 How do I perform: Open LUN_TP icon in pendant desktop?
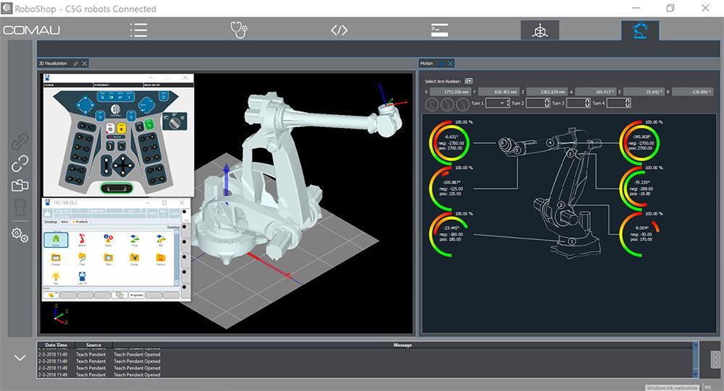tap(83, 278)
